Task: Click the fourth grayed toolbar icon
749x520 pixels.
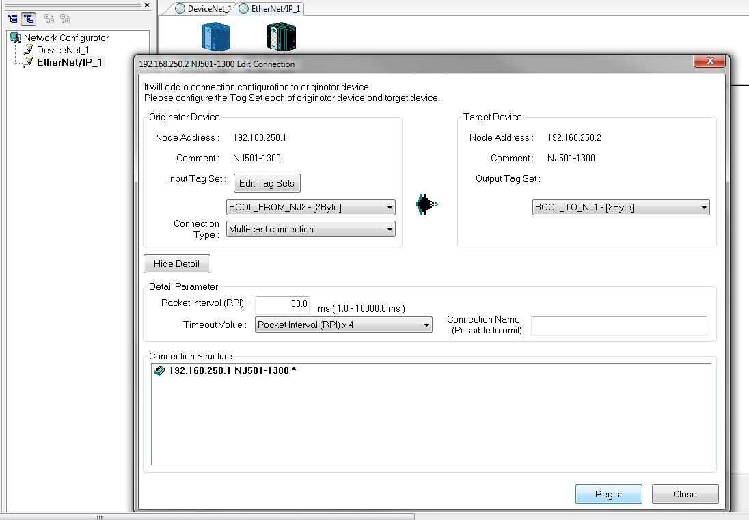Action: (65, 19)
